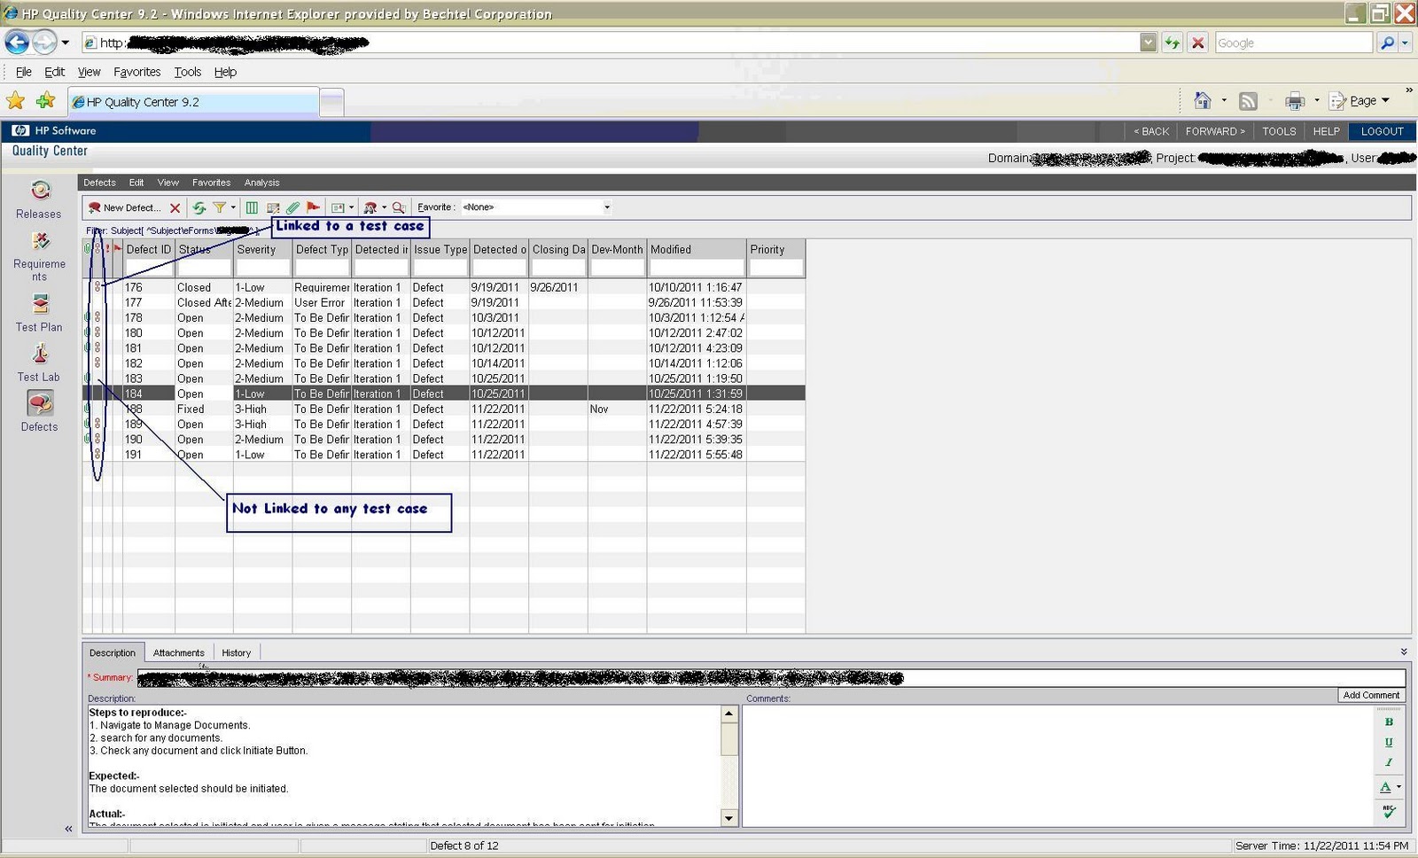
Task: Click the BACK navigation button
Action: coord(1151,131)
